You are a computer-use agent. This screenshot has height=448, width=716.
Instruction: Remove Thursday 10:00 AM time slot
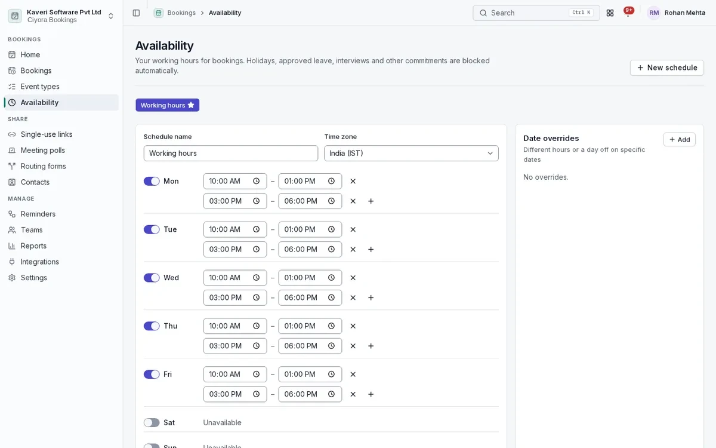(x=353, y=326)
